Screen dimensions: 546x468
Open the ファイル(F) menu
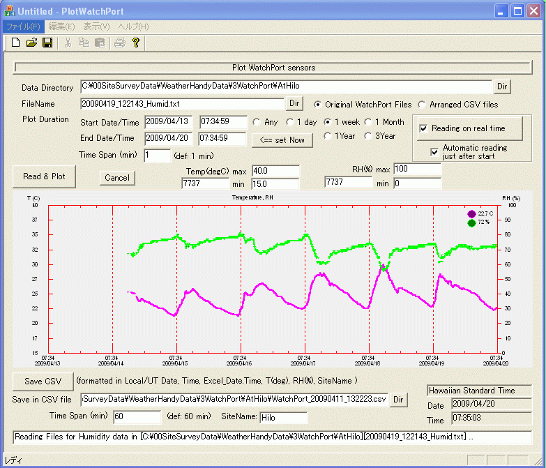click(x=23, y=27)
